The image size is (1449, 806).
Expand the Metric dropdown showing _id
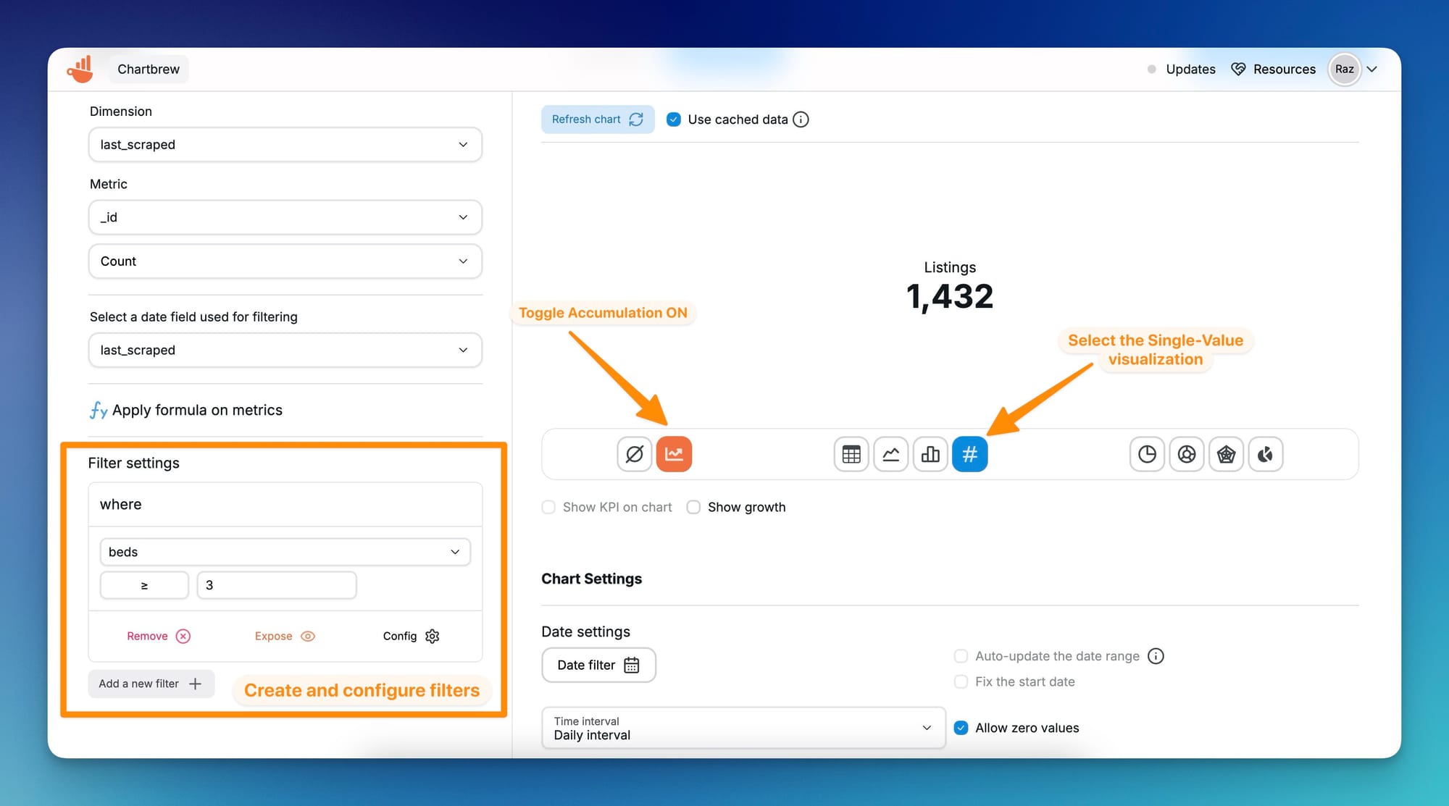pyautogui.click(x=285, y=217)
